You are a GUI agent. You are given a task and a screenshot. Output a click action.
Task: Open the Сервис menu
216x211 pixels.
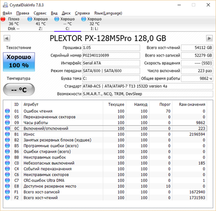tap(40, 13)
